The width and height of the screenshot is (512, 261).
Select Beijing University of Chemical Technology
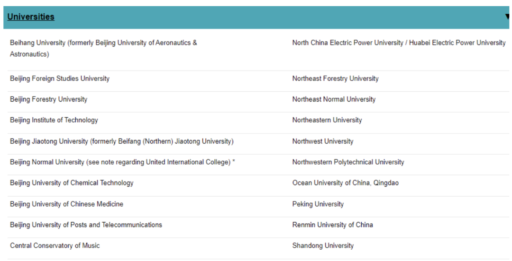72,183
